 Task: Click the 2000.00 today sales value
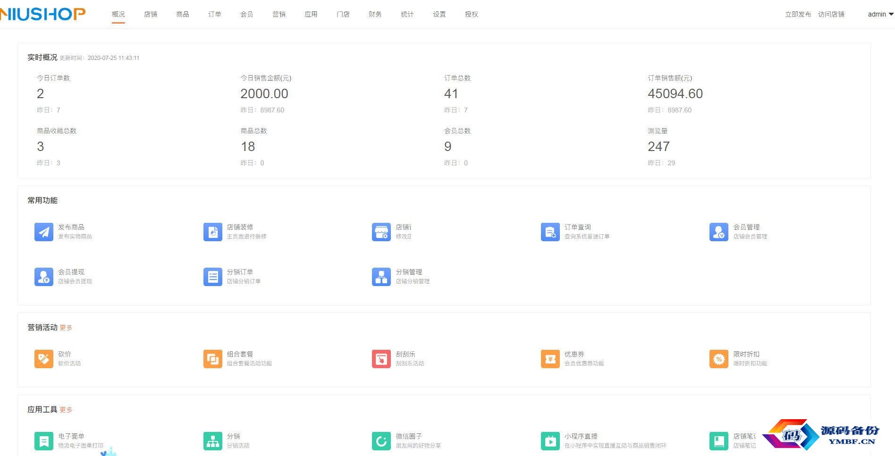pyautogui.click(x=264, y=93)
